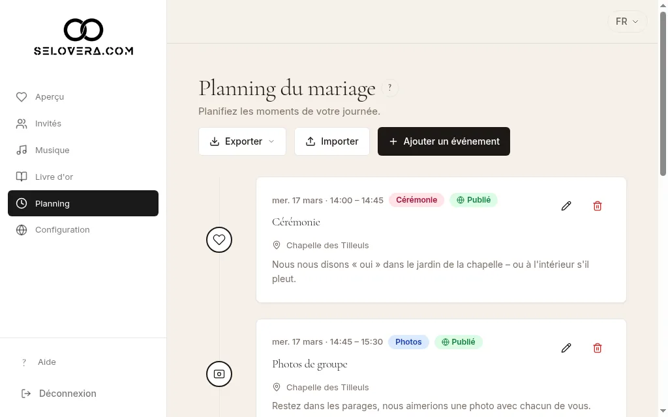Edit the Photos de groupe event
The height and width of the screenshot is (417, 668).
[x=566, y=348]
